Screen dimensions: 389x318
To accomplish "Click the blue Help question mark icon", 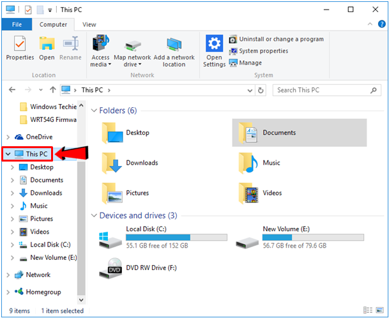I will click(x=381, y=24).
